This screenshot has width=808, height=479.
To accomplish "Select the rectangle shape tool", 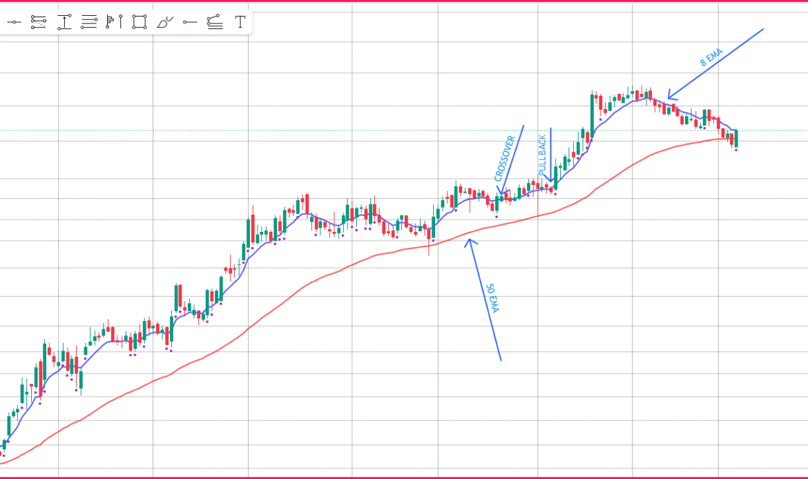I will pos(140,22).
